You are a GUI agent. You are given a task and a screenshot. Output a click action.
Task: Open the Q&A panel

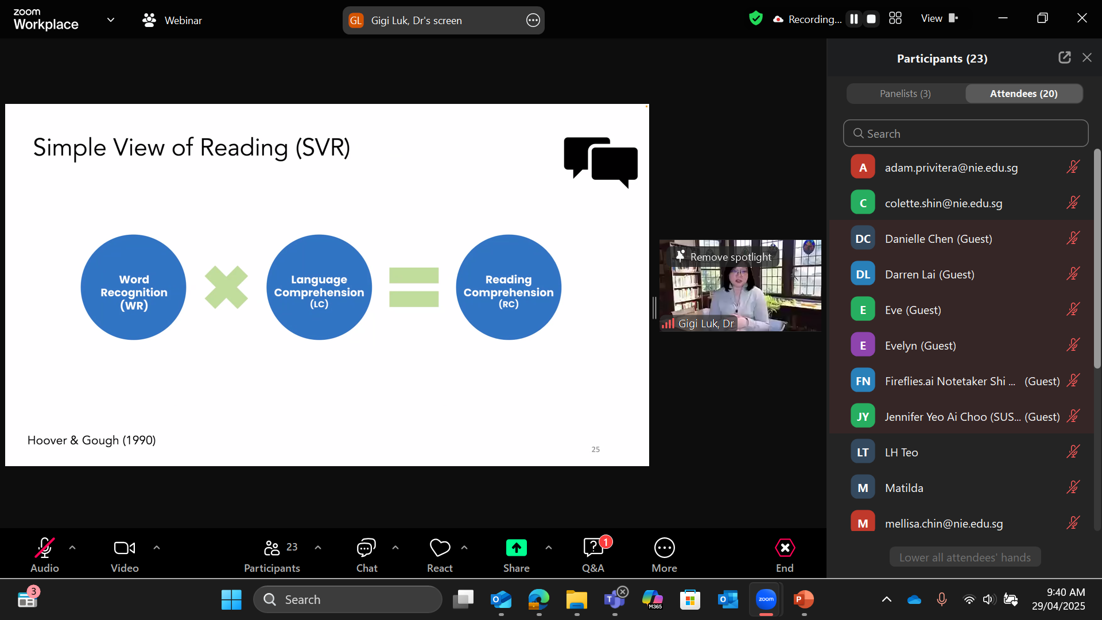click(593, 548)
